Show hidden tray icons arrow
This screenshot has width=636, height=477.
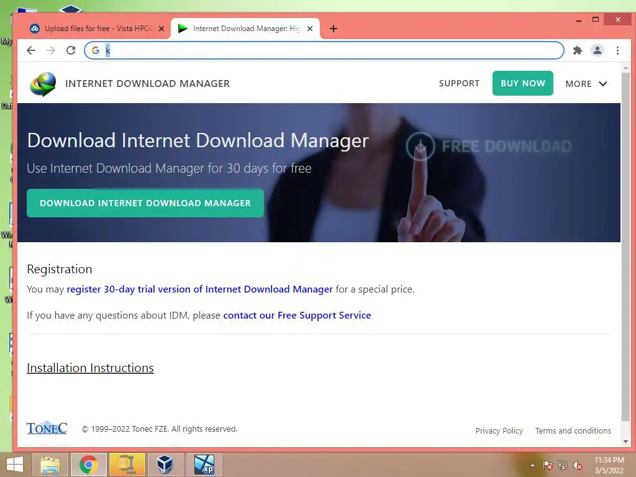coord(532,465)
